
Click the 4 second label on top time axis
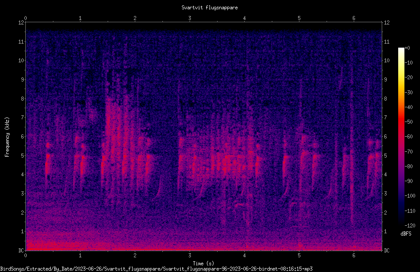click(245, 18)
